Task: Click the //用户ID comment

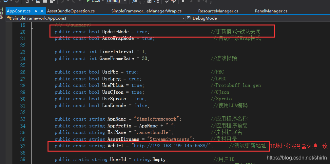Action: click(224, 160)
